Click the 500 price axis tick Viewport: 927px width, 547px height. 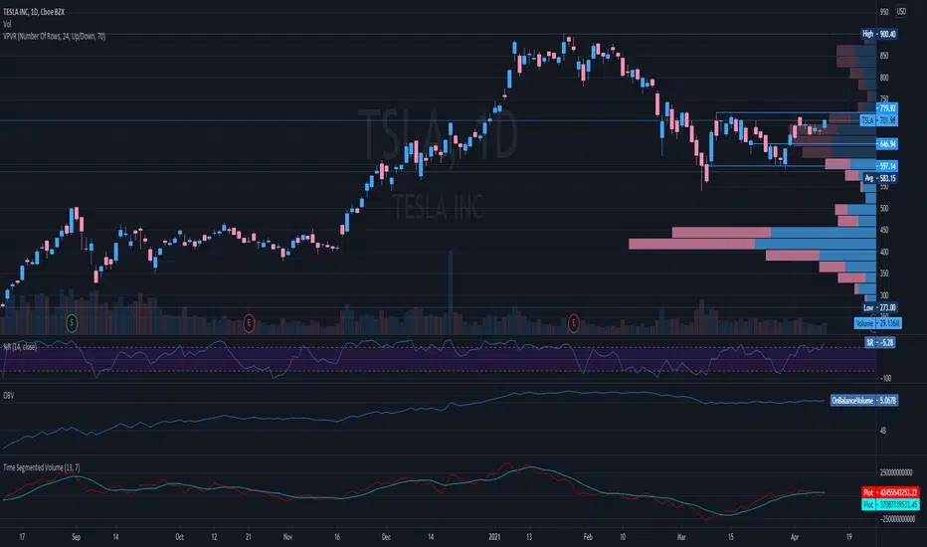(x=884, y=209)
